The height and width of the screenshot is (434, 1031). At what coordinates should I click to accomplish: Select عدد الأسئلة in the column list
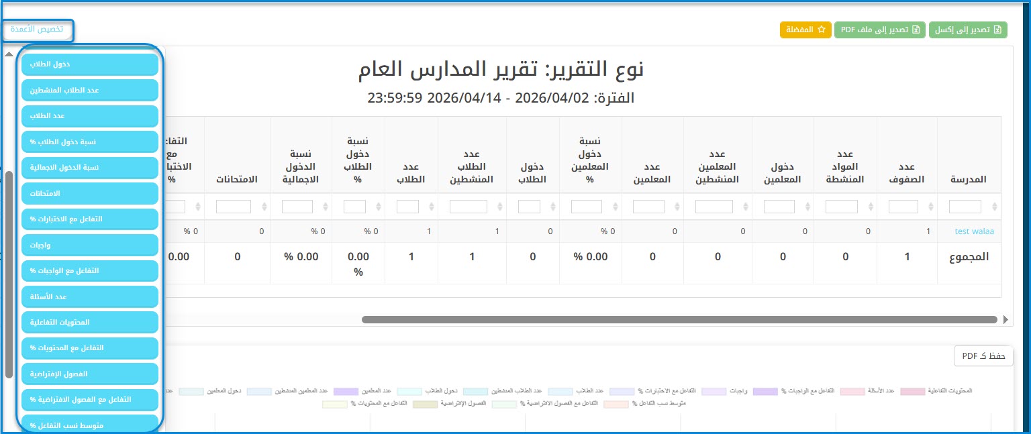coord(90,296)
